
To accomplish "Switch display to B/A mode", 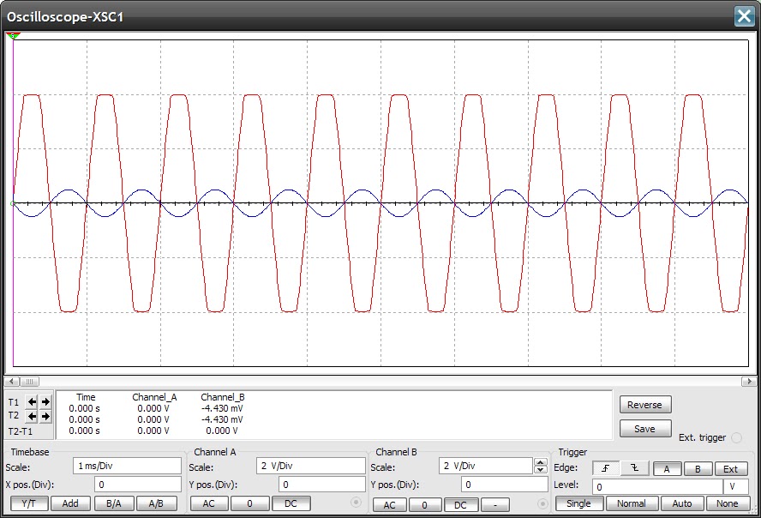I will [x=115, y=503].
